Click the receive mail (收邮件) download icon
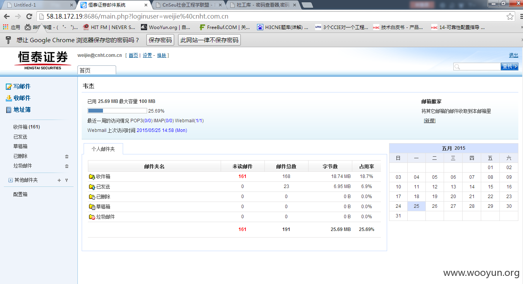 click(9, 98)
